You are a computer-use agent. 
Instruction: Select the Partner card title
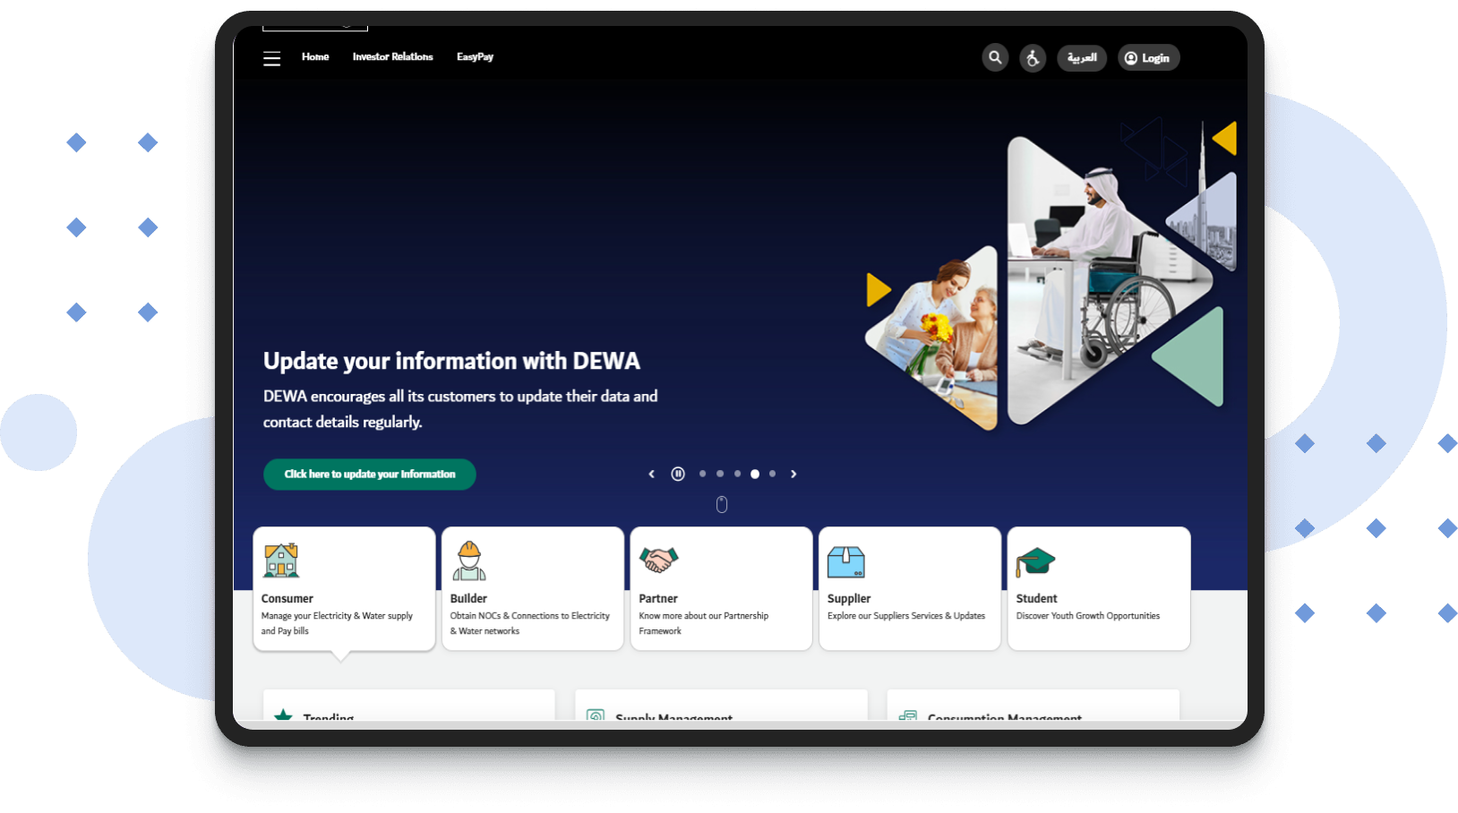click(658, 598)
